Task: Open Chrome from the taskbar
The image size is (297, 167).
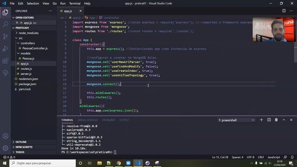Action: pyautogui.click(x=119, y=163)
